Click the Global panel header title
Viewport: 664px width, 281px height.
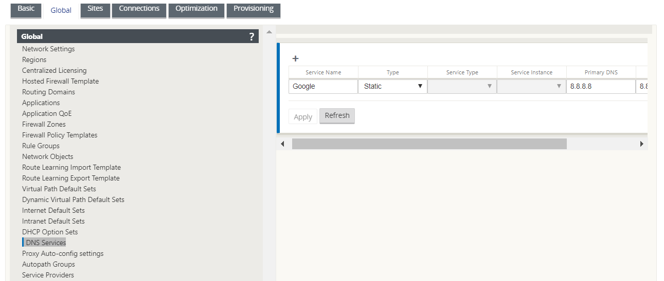32,36
